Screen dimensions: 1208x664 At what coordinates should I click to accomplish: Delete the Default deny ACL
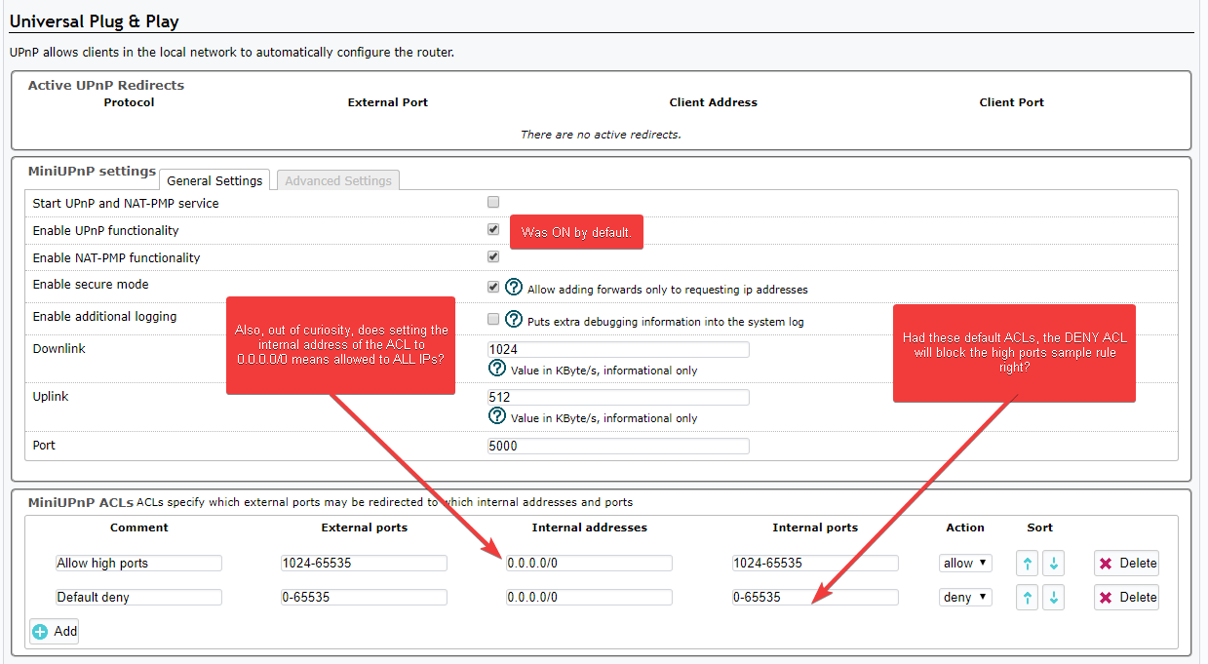tap(1126, 597)
